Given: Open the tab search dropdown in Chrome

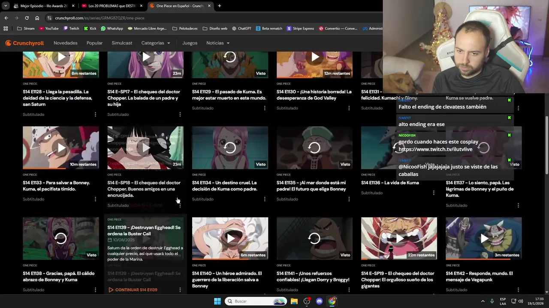Looking at the screenshot, I should pyautogui.click(x=6, y=6).
